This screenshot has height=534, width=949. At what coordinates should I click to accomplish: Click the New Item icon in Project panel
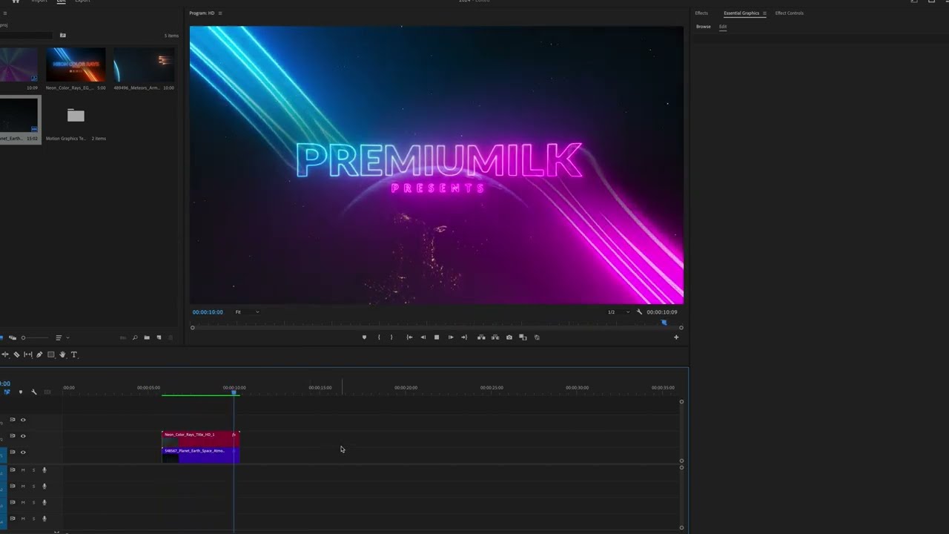[159, 337]
